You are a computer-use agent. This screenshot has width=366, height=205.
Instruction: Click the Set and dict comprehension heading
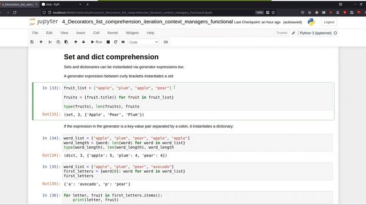[111, 57]
